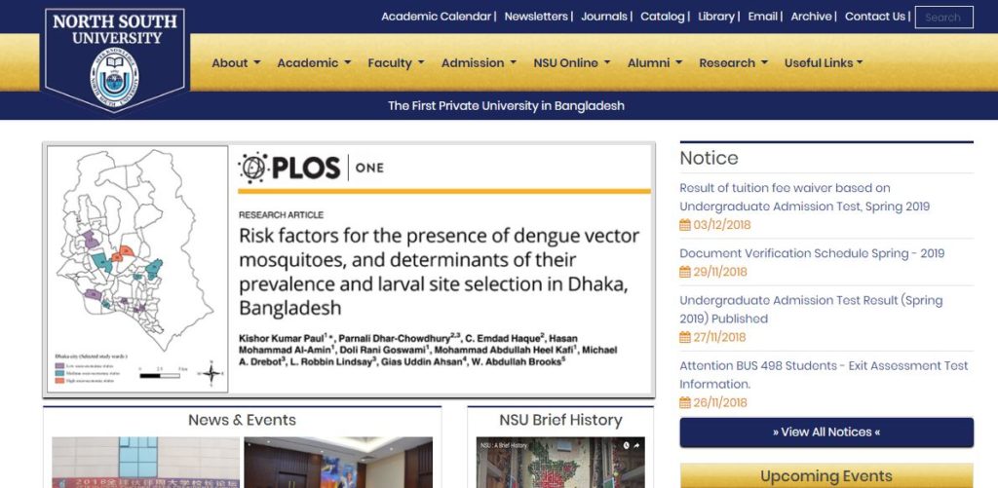Click the Dhaka city map image
The width and height of the screenshot is (998, 488).
pos(137,269)
